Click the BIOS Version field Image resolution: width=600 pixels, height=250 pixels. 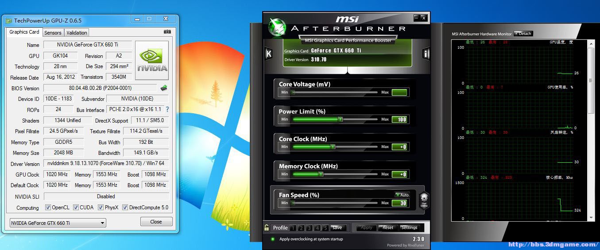coord(100,88)
